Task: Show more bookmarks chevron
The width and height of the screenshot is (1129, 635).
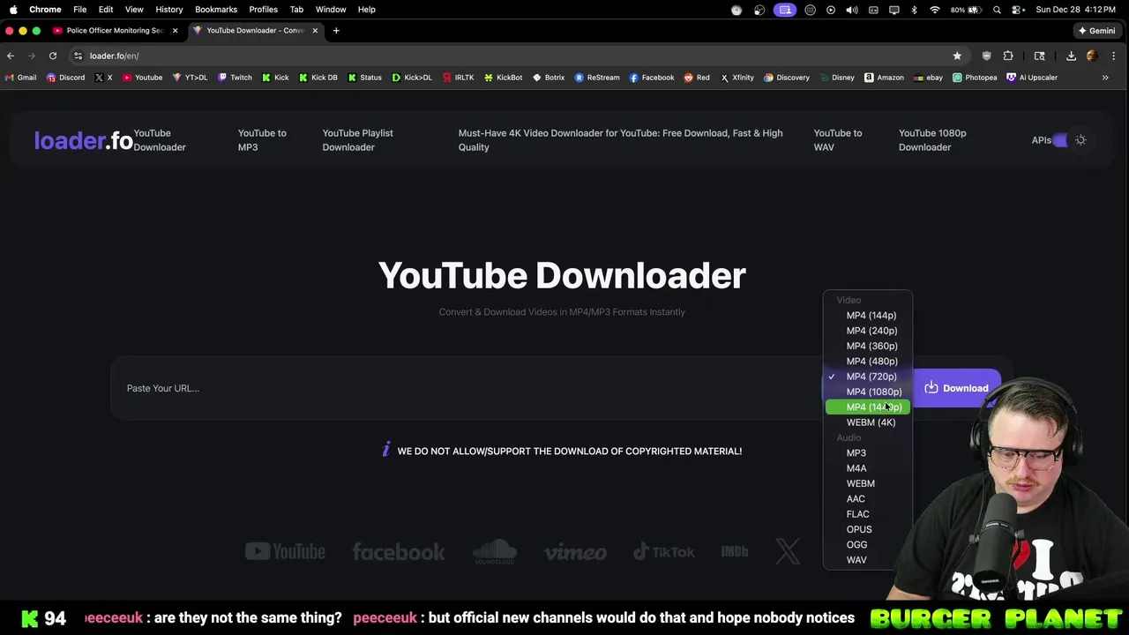Action: (x=1105, y=78)
